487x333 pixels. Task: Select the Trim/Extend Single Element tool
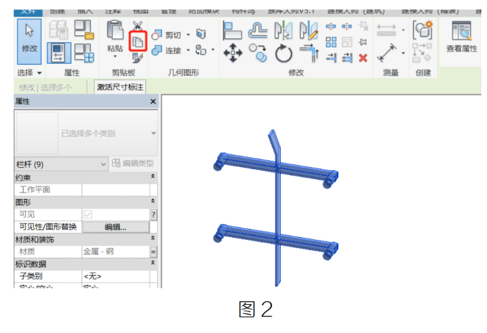(x=331, y=57)
